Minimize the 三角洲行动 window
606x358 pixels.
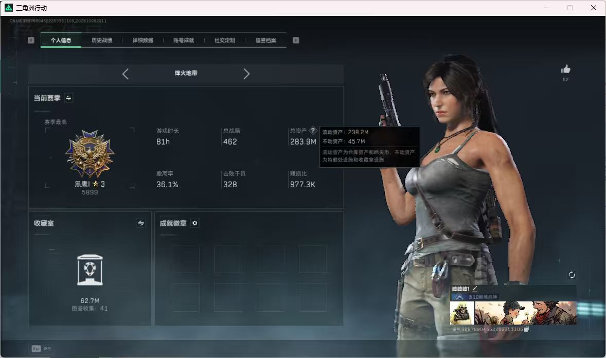pos(547,8)
